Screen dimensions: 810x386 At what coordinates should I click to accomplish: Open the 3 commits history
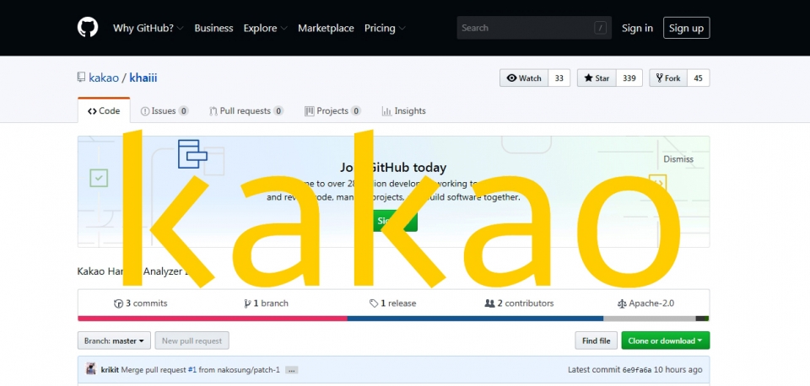click(x=141, y=303)
